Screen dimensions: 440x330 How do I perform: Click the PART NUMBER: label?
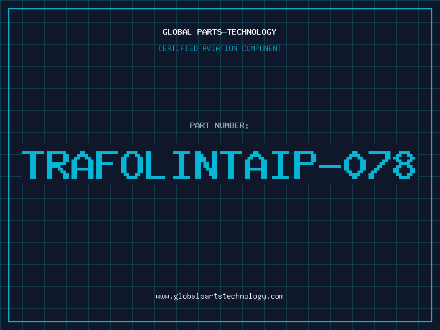tap(219, 125)
